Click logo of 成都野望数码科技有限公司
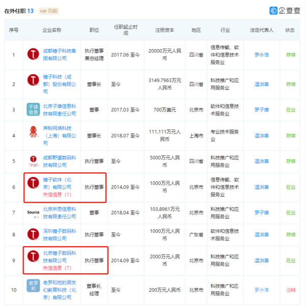This screenshot has height=307, width=306. tap(33, 161)
